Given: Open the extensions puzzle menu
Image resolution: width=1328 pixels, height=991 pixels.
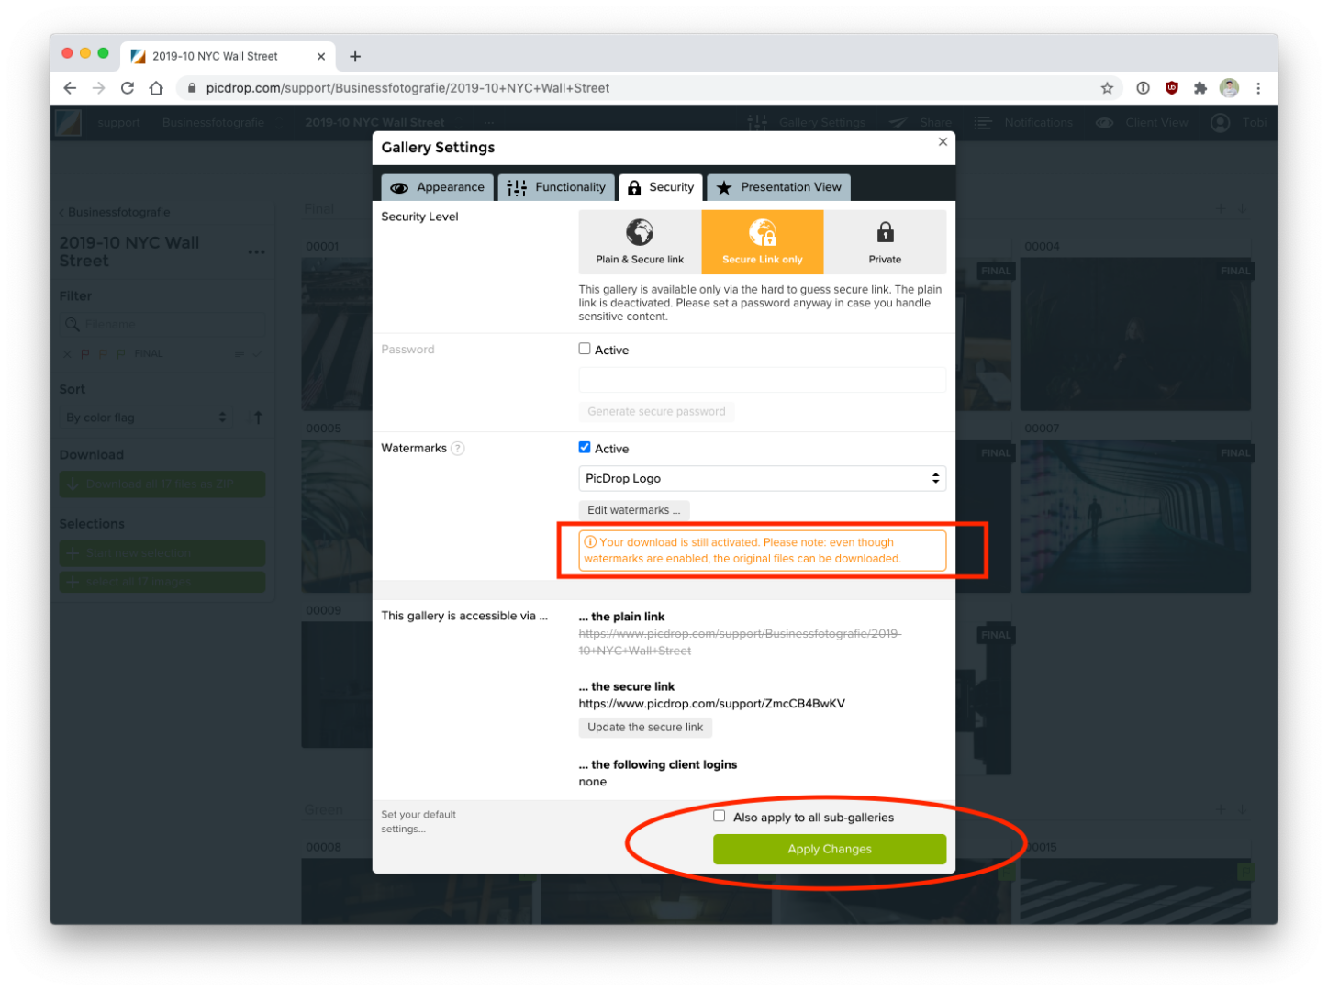Looking at the screenshot, I should pyautogui.click(x=1200, y=88).
